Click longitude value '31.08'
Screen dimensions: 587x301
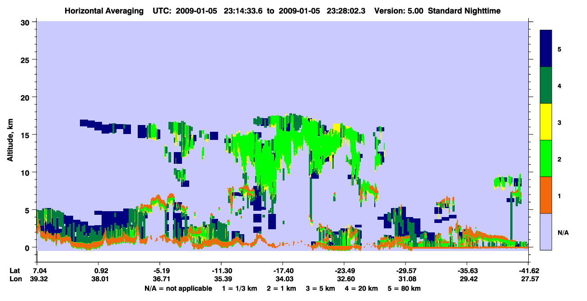[407, 279]
